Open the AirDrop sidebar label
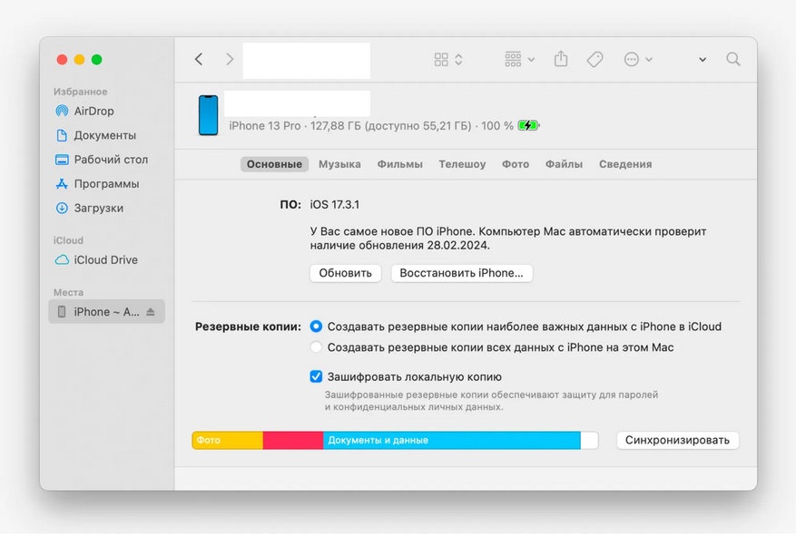 (x=93, y=111)
